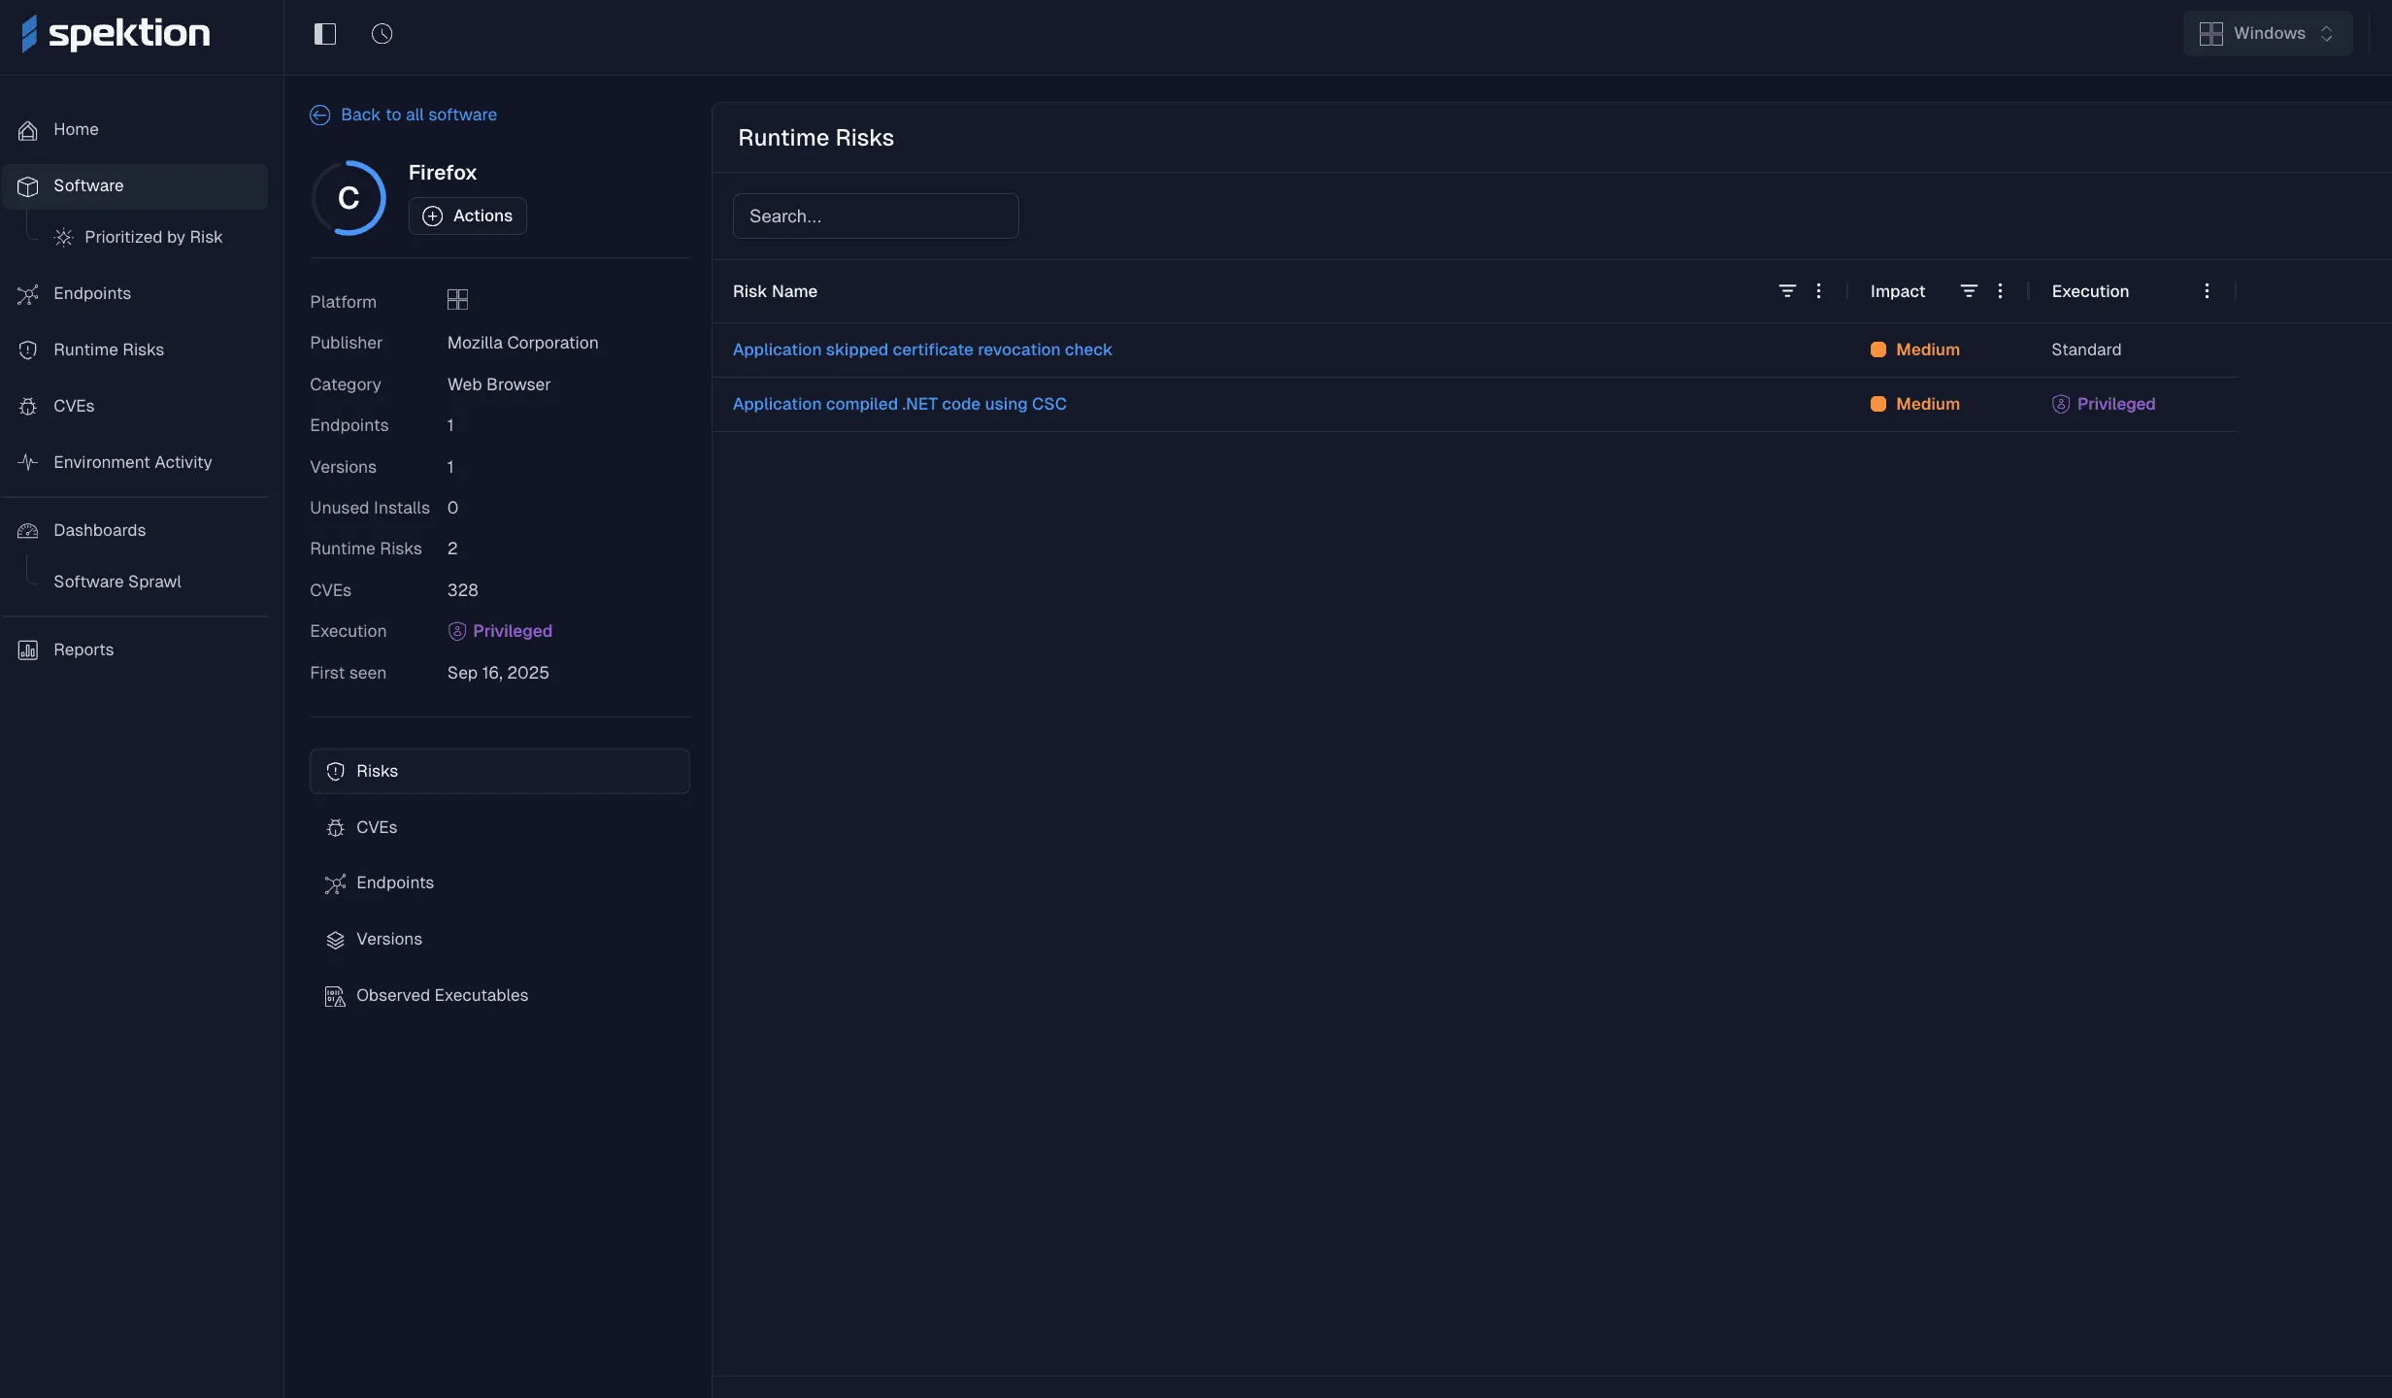Click the Firefox C grade score ring
This screenshot has height=1398, width=2392.
(x=349, y=198)
